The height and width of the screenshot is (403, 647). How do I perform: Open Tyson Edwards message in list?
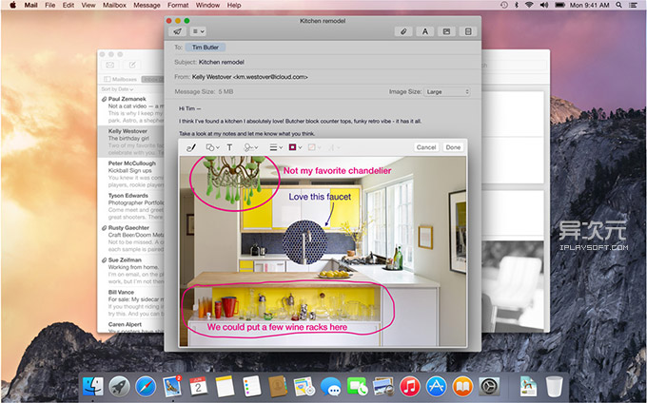(131, 206)
